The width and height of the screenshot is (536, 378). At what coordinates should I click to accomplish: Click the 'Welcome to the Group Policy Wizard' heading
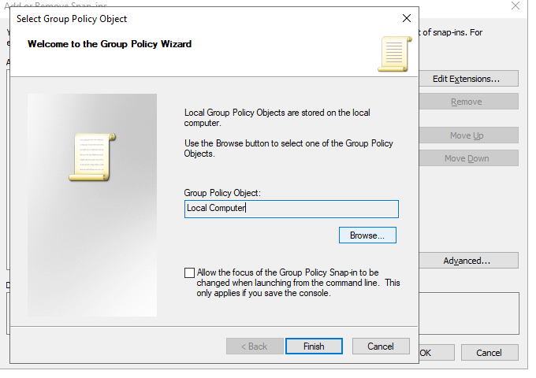point(110,44)
